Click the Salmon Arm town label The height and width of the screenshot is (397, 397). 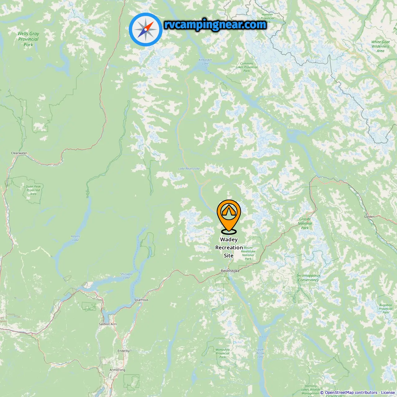coord(108,324)
